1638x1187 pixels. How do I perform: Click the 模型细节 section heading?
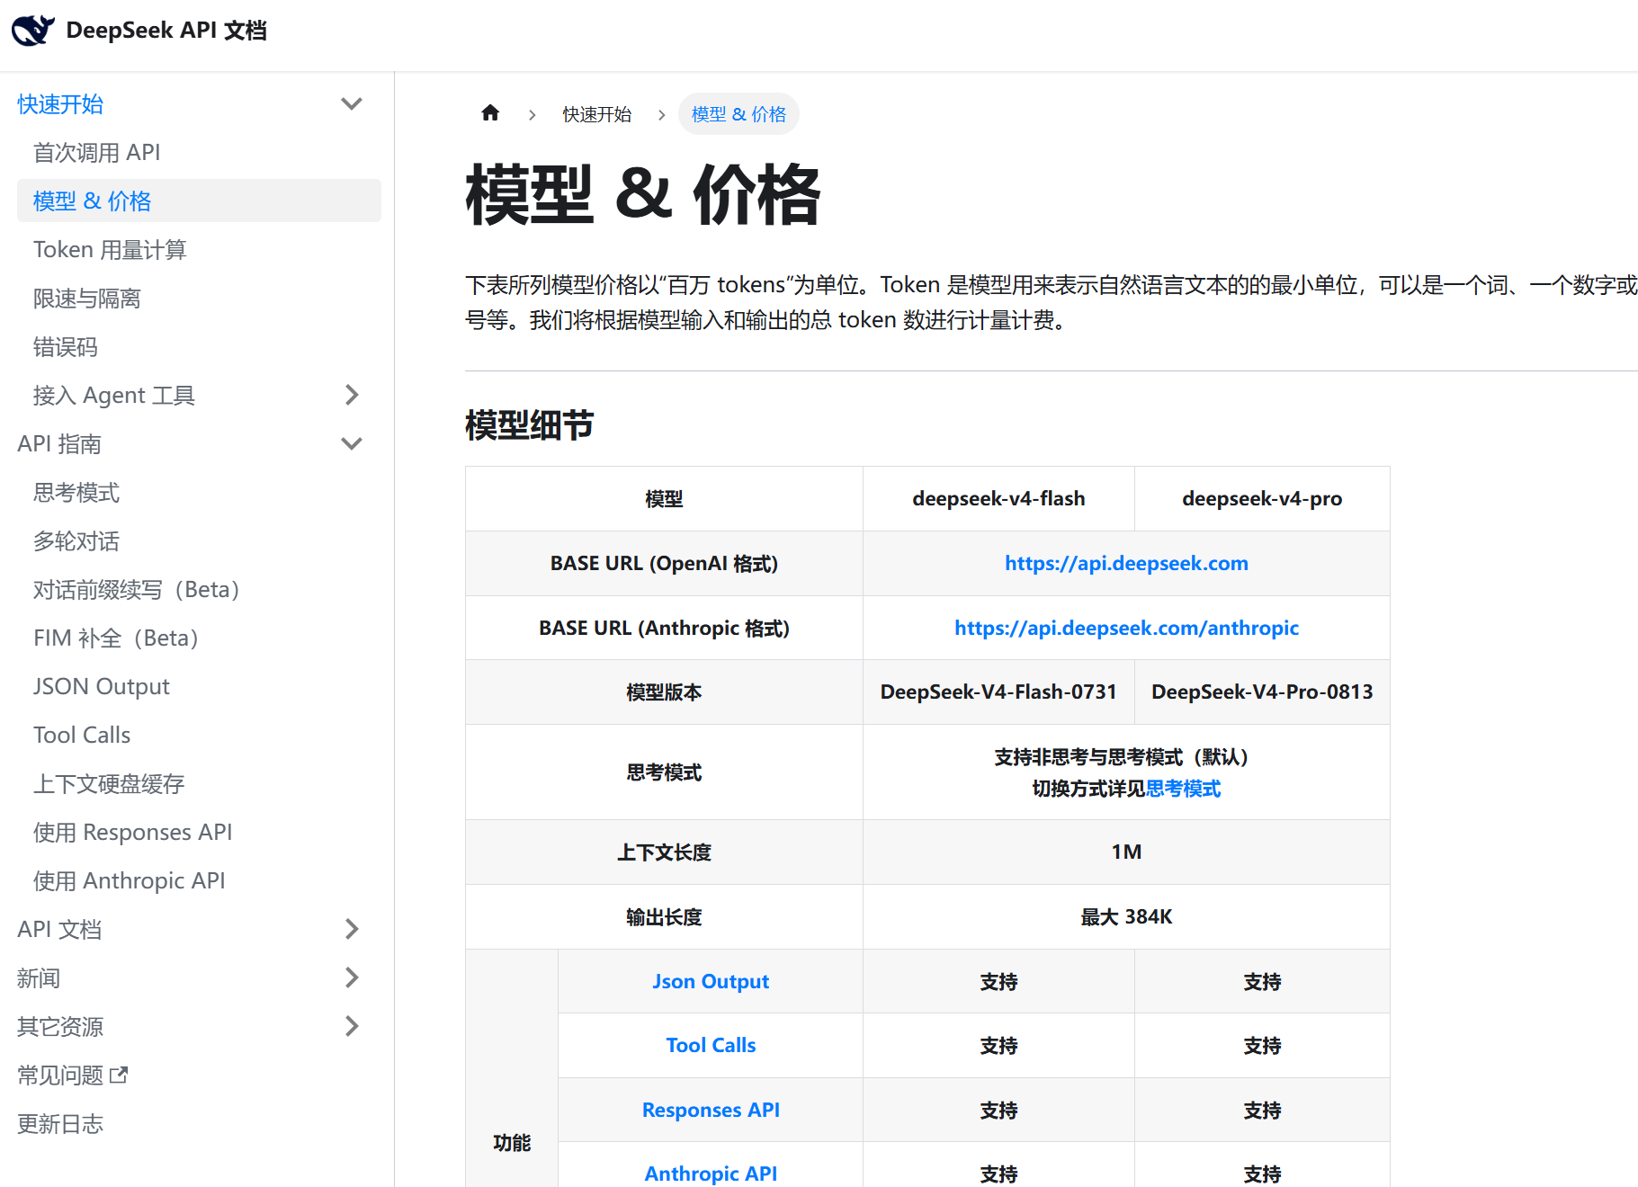pos(529,424)
